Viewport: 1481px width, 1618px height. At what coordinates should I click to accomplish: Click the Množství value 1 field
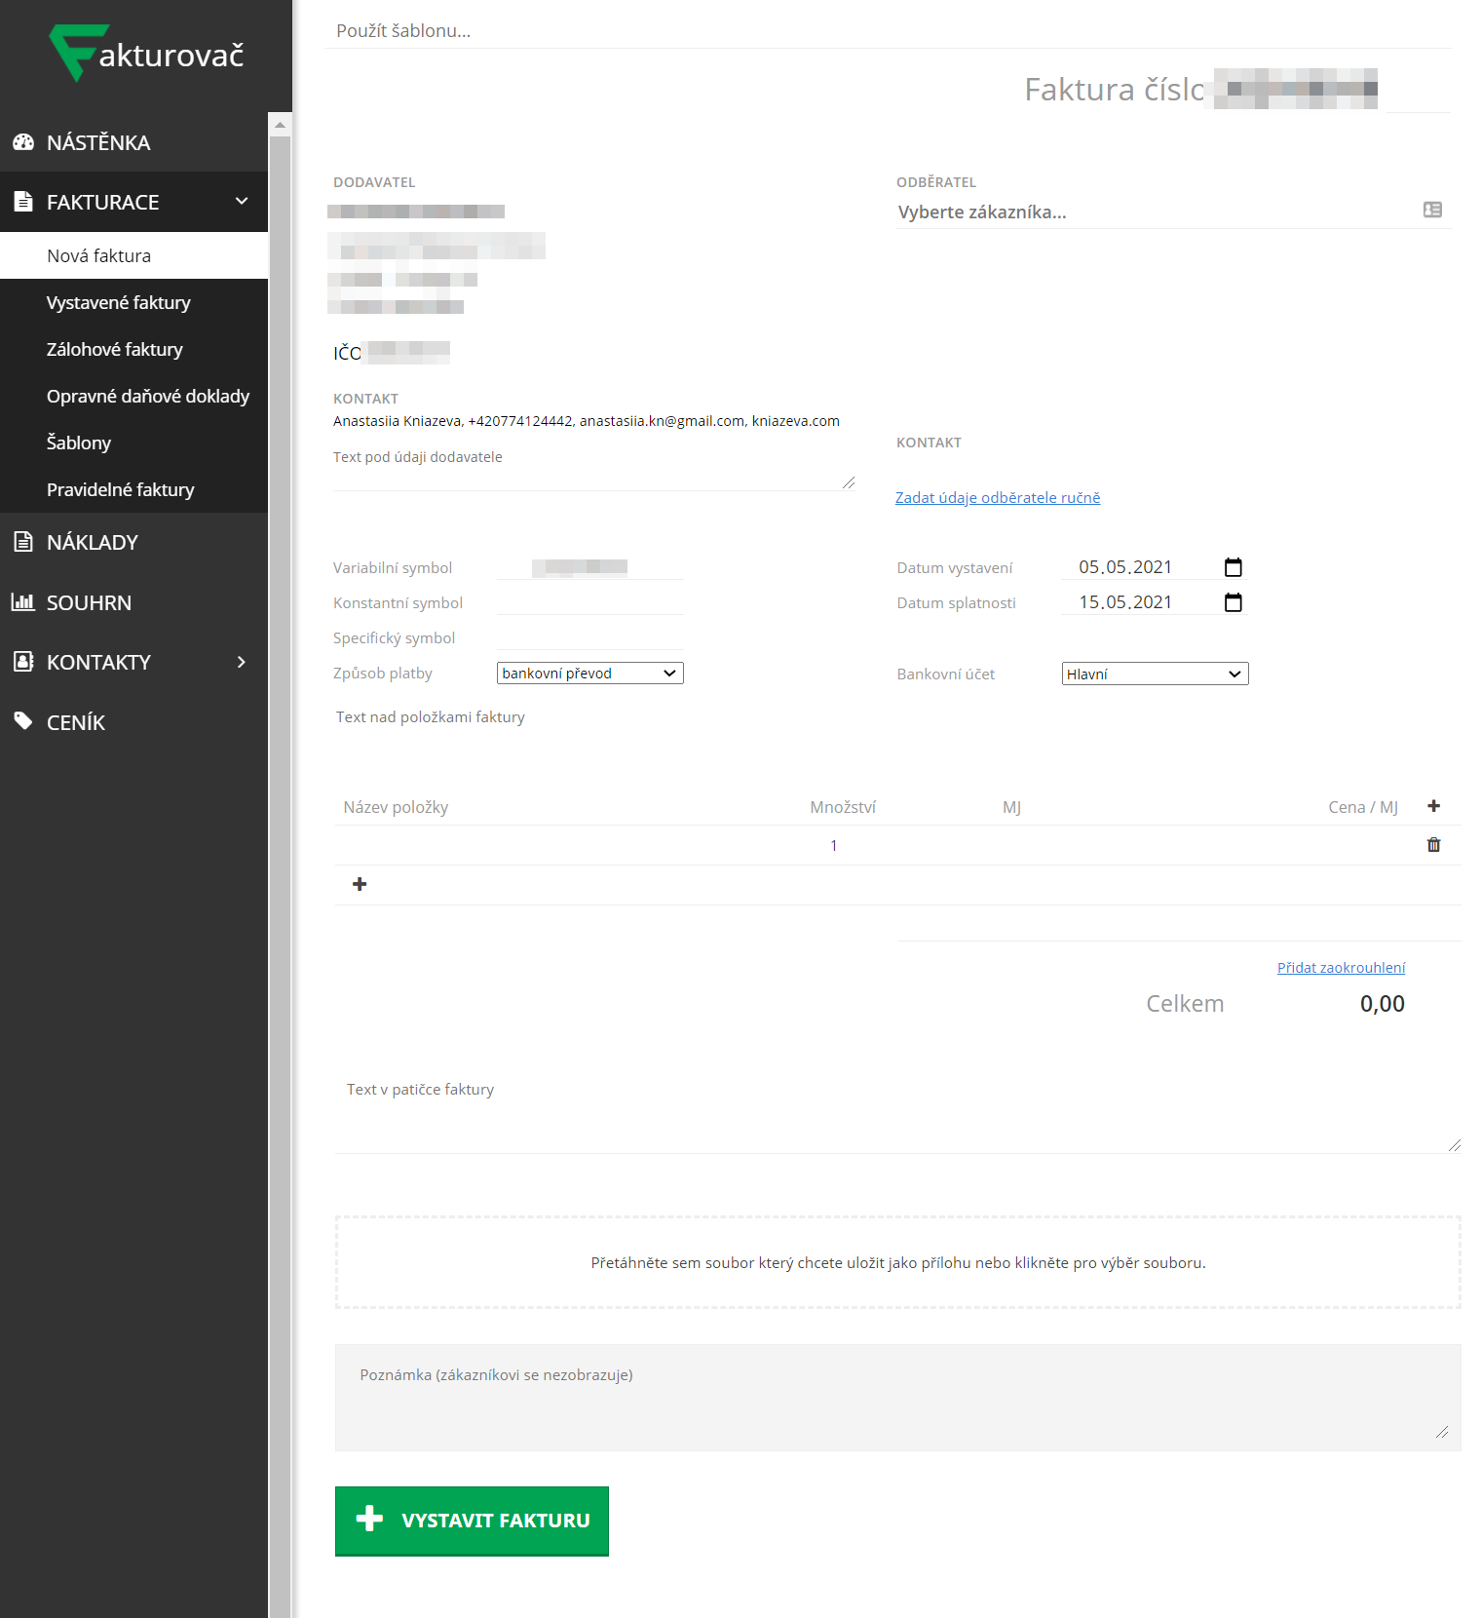click(x=834, y=845)
